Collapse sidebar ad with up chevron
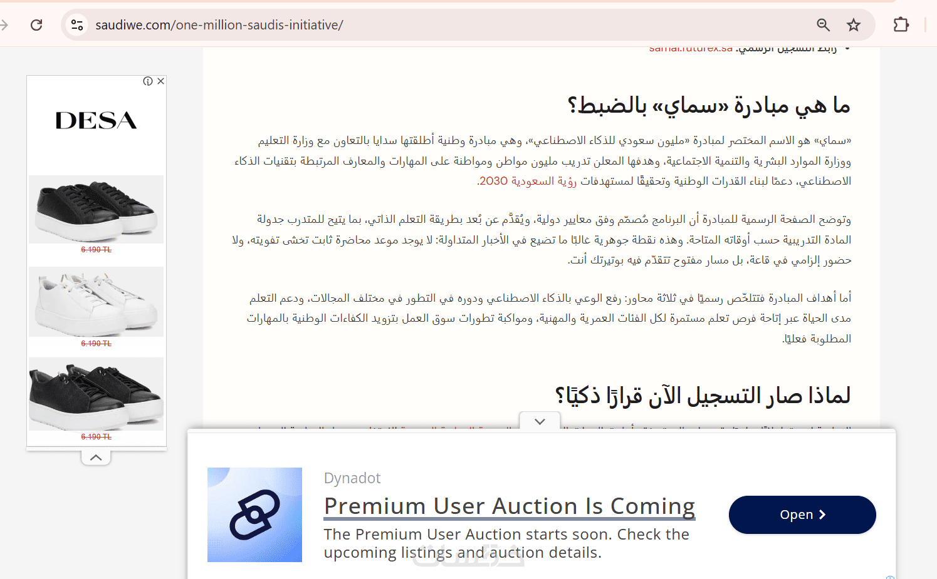The height and width of the screenshot is (579, 937). 96,458
